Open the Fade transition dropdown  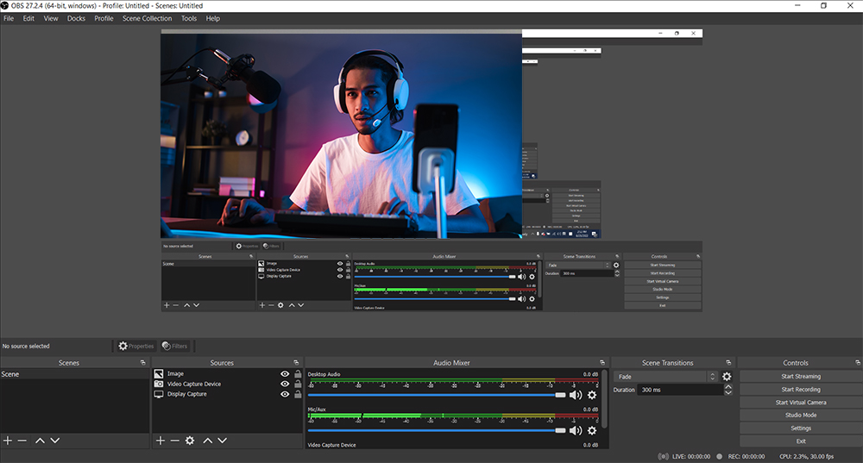pyautogui.click(x=665, y=377)
